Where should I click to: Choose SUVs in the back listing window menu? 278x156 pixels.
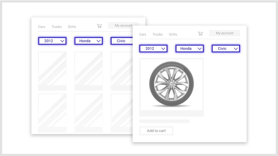pos(72,27)
